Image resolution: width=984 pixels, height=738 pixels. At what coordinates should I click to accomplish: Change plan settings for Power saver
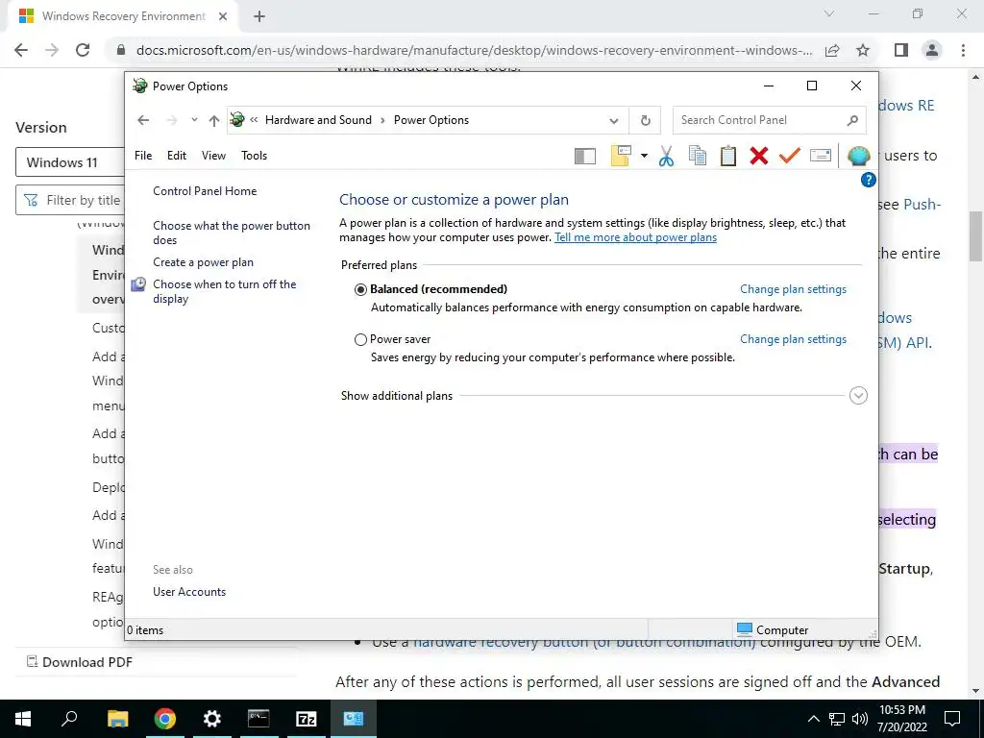793,339
